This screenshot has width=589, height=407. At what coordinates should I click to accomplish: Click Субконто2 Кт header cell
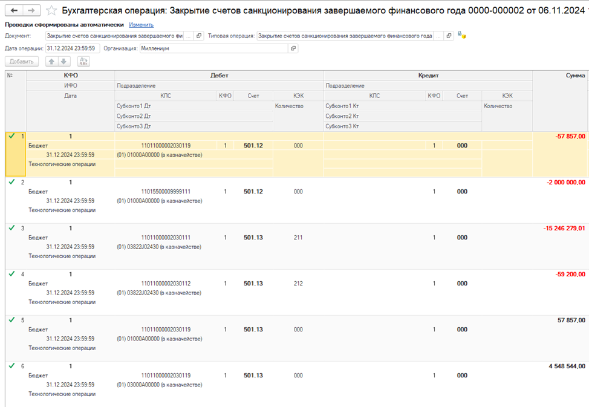[x=403, y=116]
